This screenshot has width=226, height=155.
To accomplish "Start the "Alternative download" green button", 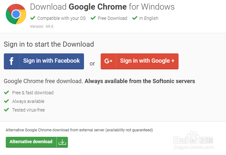I will pyautogui.click(x=31, y=142).
